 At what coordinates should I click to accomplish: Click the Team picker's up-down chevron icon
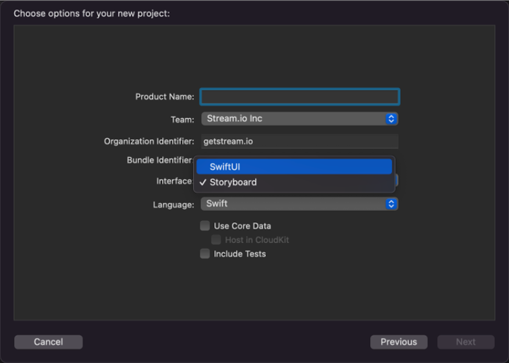(x=391, y=119)
